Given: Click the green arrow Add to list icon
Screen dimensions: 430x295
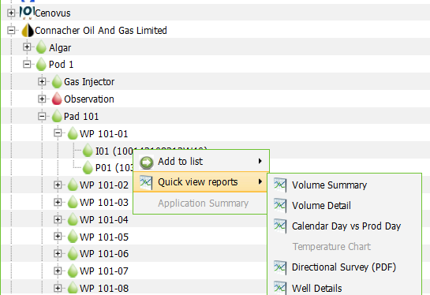Looking at the screenshot, I should (147, 162).
